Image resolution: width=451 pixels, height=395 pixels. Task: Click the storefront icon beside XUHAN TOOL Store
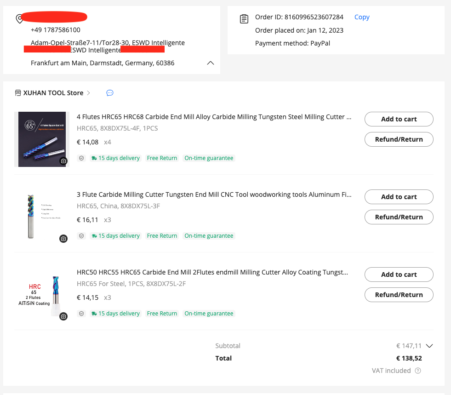tap(18, 93)
